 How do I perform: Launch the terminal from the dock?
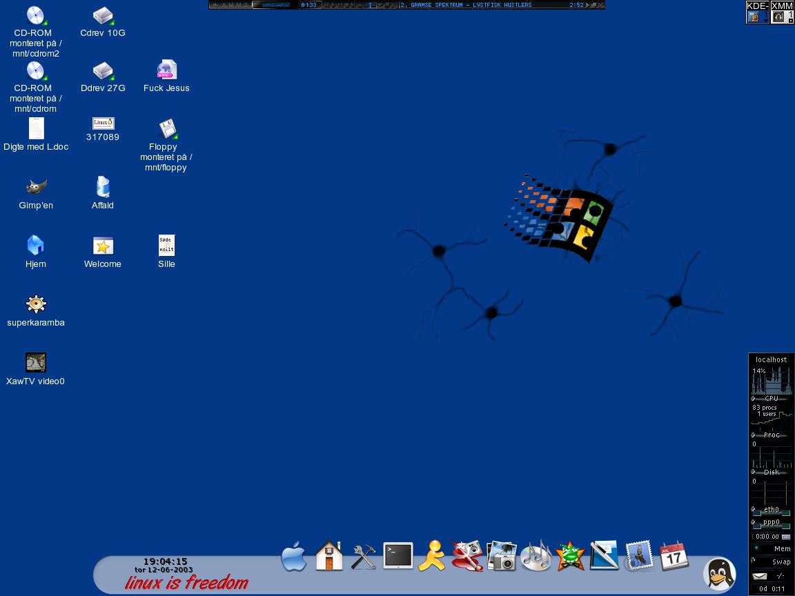(397, 555)
